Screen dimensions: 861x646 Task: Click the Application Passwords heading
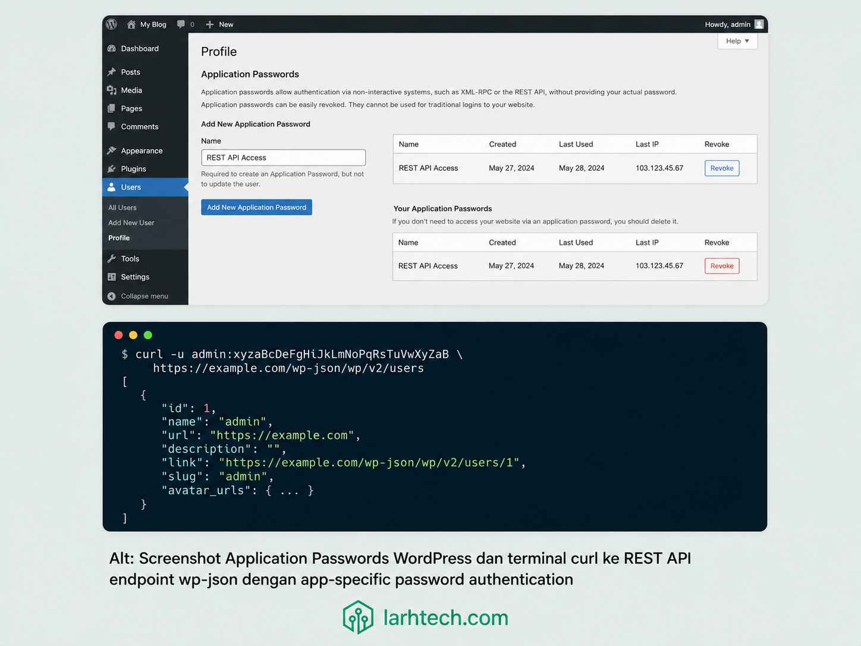(250, 74)
